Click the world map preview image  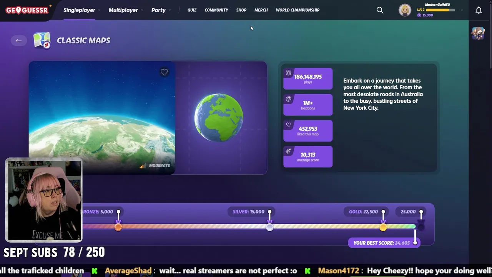102,117
